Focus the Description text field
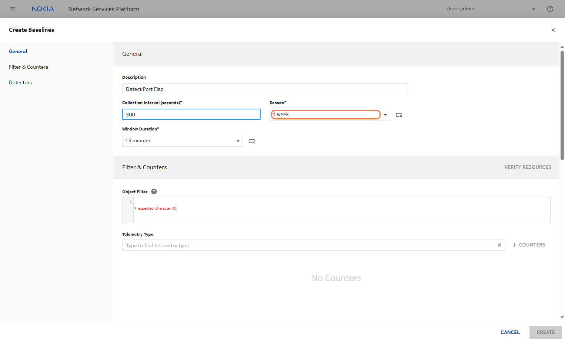The height and width of the screenshot is (343, 565). point(265,89)
